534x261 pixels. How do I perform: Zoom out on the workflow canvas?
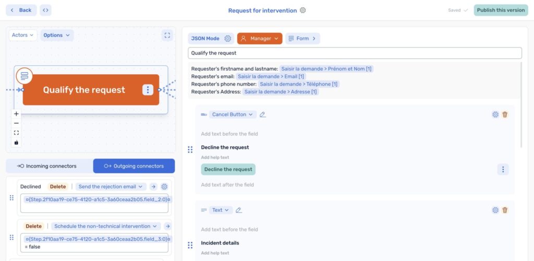pyautogui.click(x=16, y=123)
